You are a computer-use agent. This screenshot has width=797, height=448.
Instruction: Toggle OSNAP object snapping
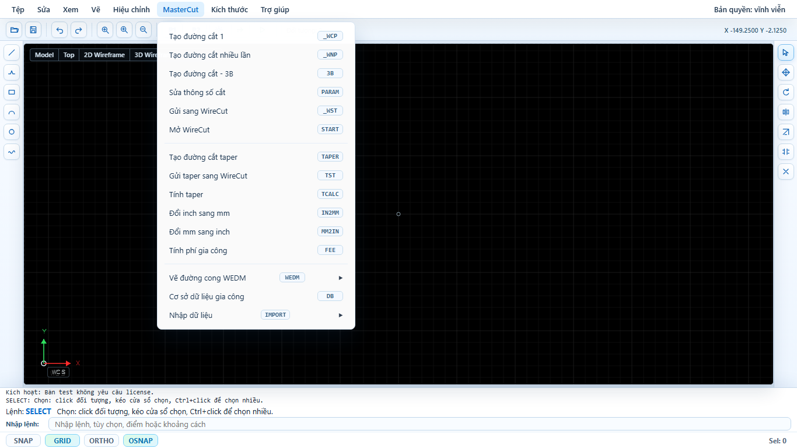[x=141, y=440]
